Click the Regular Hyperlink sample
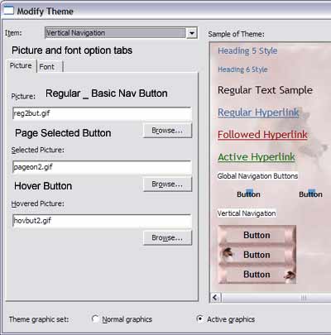 (x=258, y=112)
